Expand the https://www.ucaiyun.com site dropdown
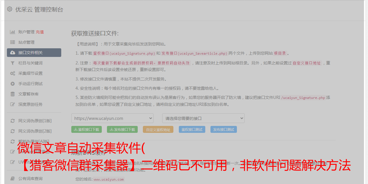The width and height of the screenshot is (368, 184). (112, 118)
